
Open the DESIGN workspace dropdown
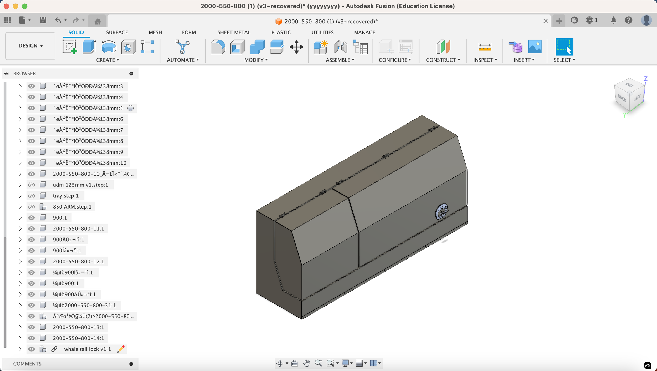[30, 46]
